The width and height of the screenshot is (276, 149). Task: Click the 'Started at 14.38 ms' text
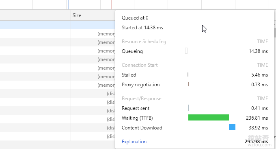(142, 28)
